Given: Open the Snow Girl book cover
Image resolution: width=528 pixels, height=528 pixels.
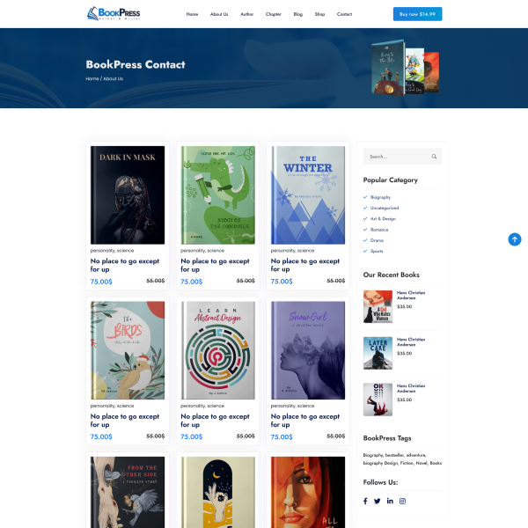Looking at the screenshot, I should [x=308, y=350].
